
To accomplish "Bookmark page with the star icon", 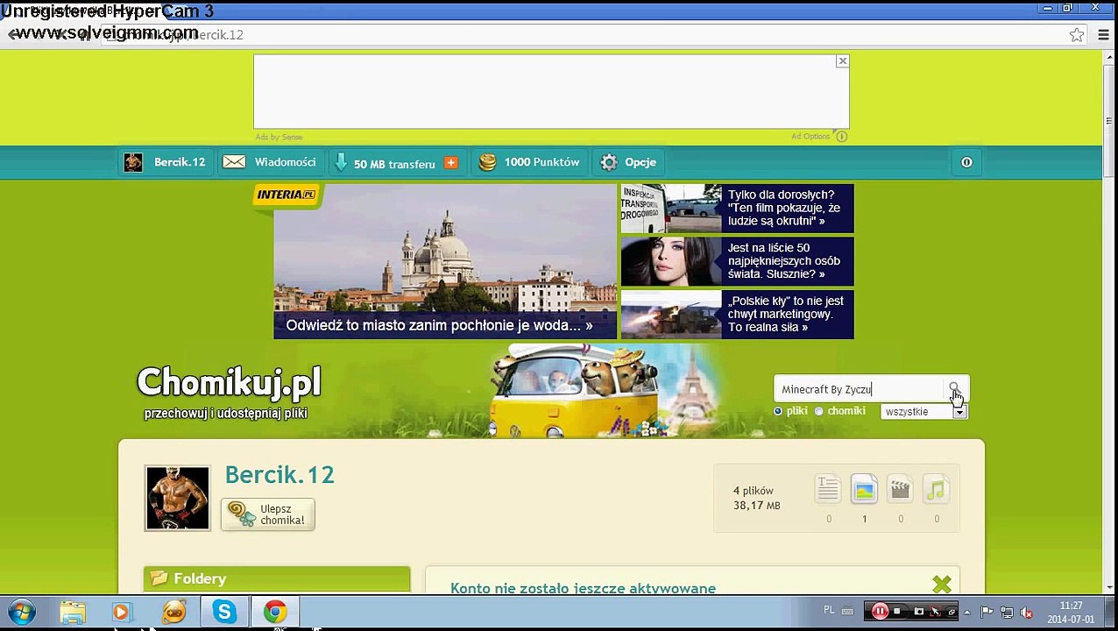I will click(x=1077, y=35).
